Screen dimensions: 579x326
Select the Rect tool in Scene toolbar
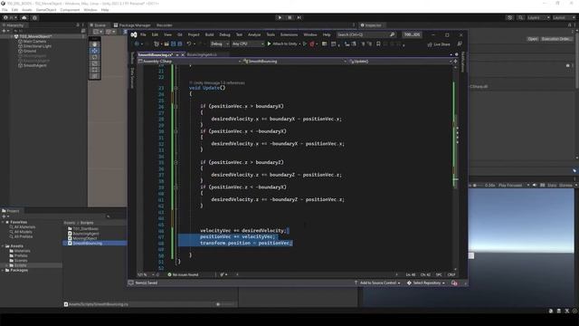coord(95,70)
